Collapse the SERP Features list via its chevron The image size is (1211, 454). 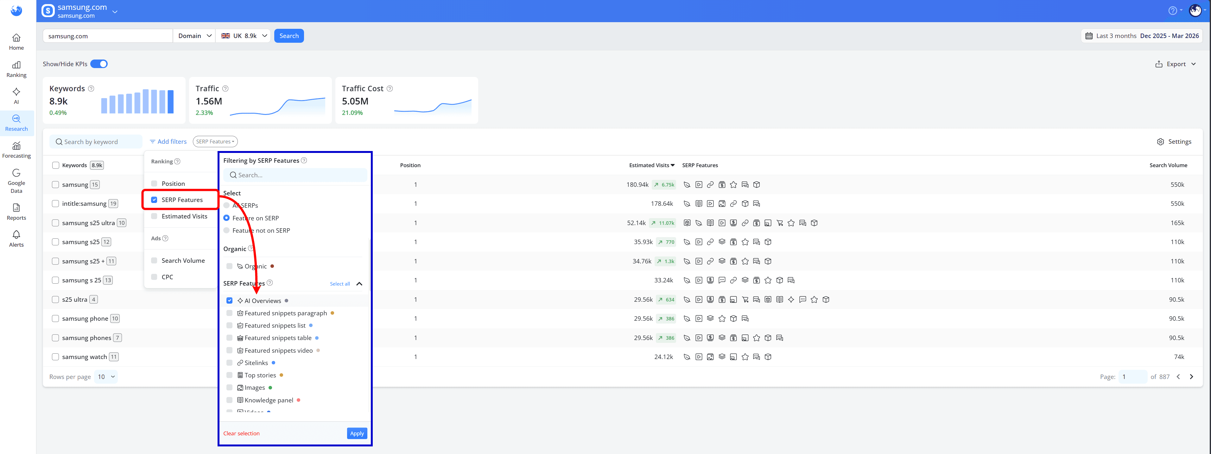[x=360, y=283]
